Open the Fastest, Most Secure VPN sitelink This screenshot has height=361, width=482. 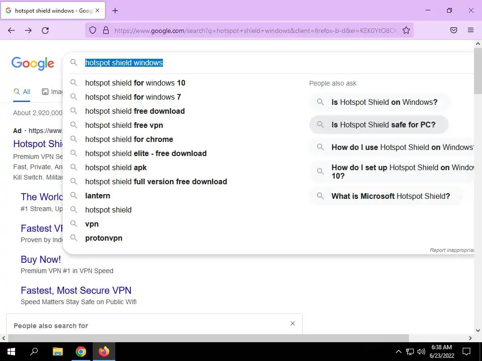(x=76, y=290)
